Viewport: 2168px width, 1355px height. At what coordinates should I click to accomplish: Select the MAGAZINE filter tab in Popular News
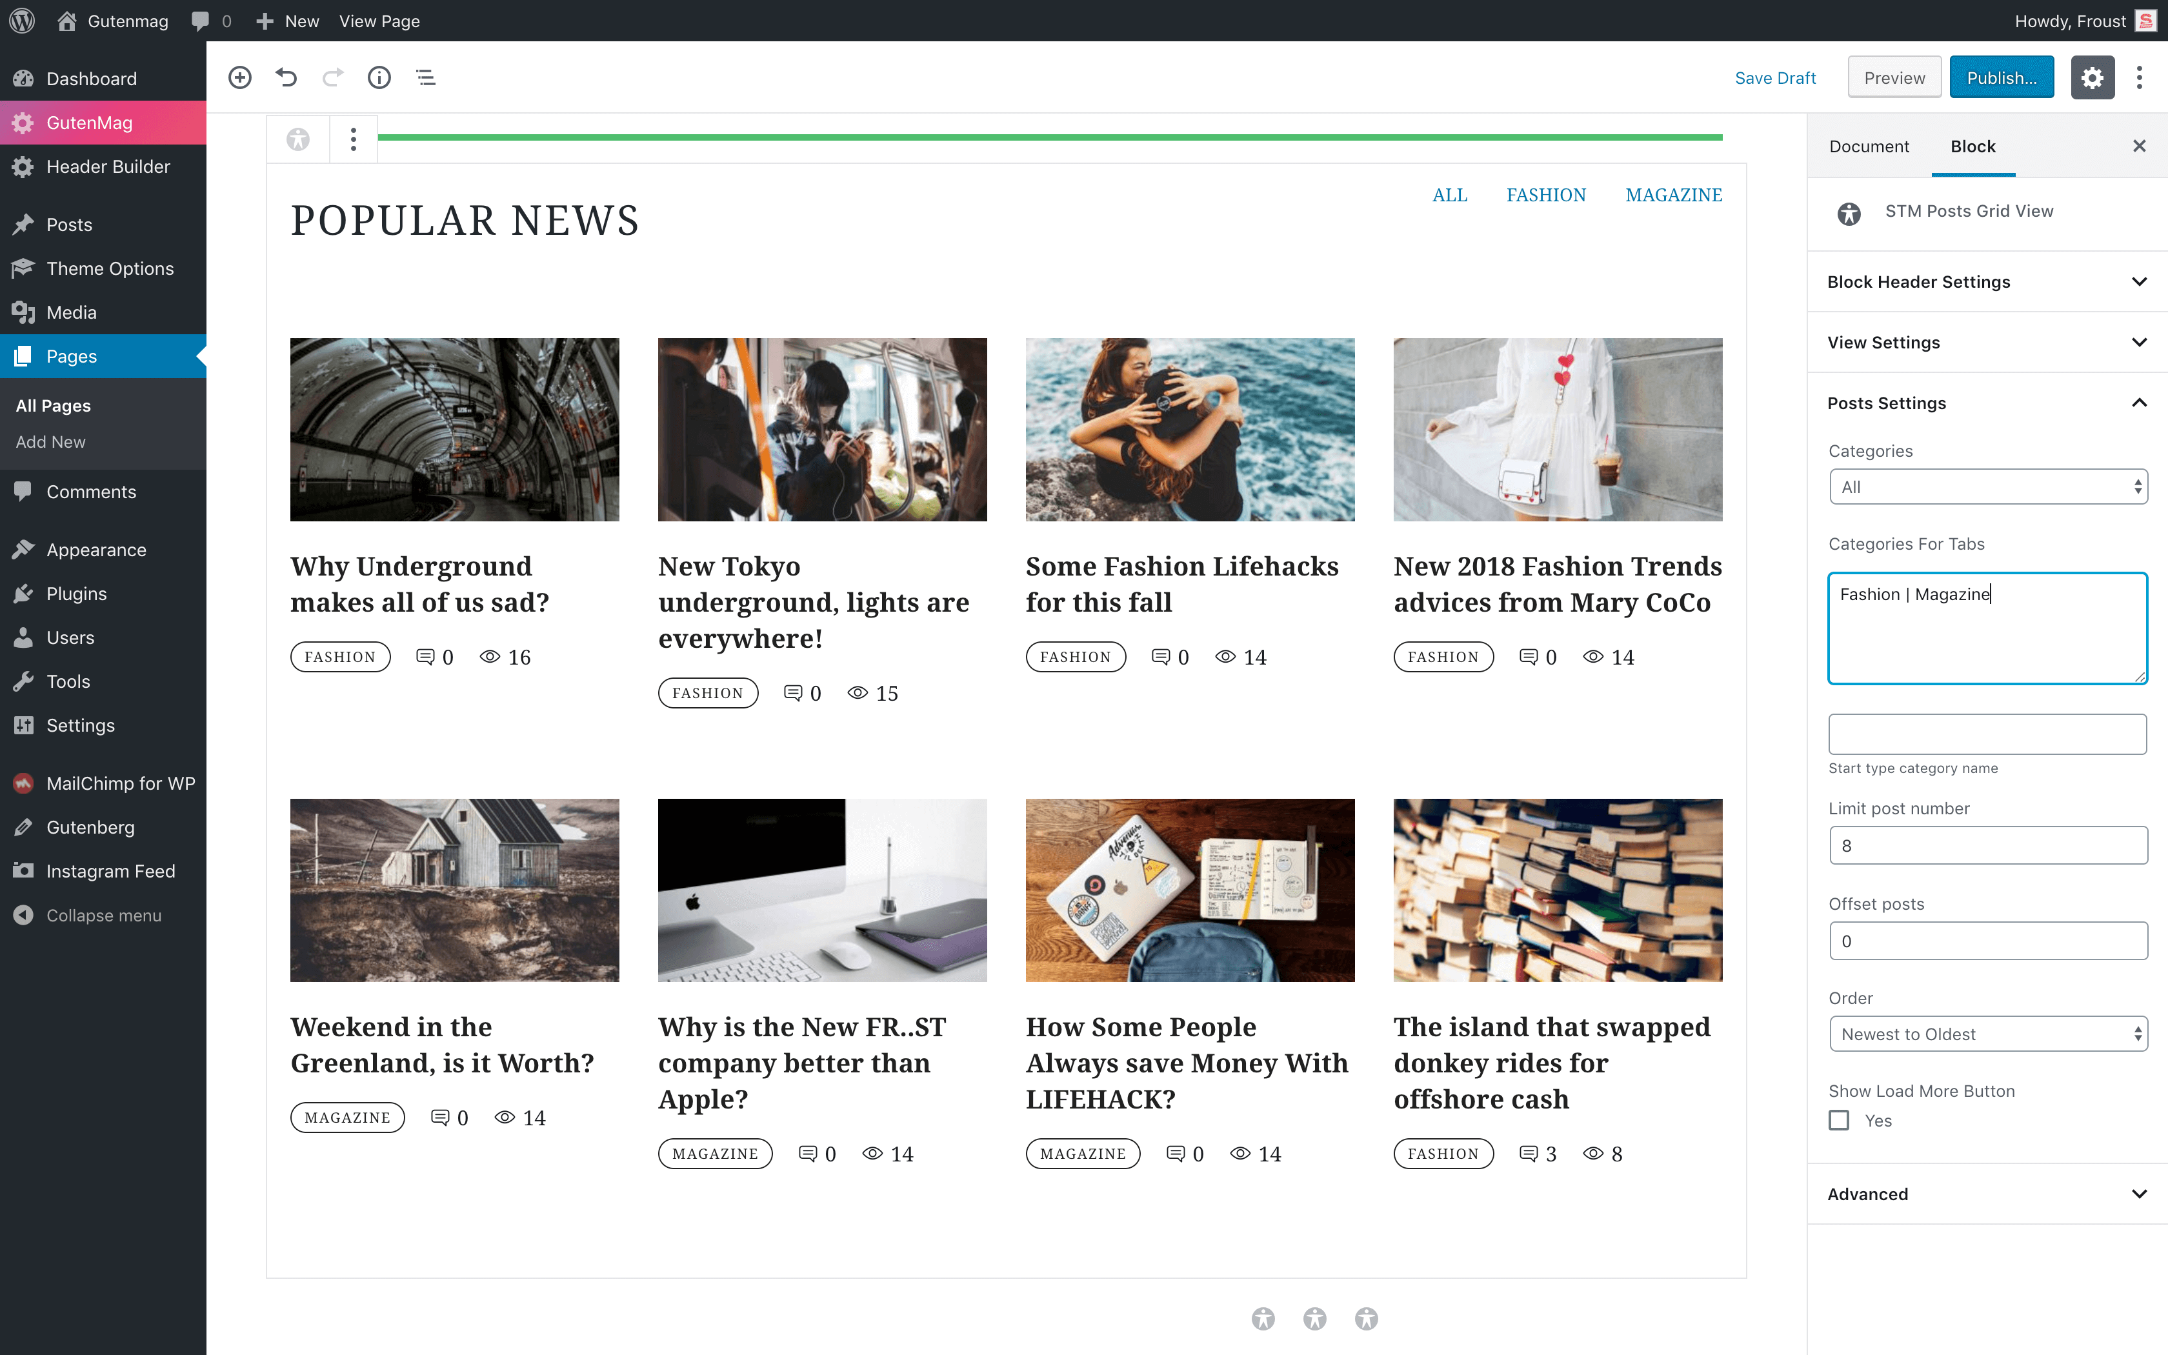tap(1674, 194)
